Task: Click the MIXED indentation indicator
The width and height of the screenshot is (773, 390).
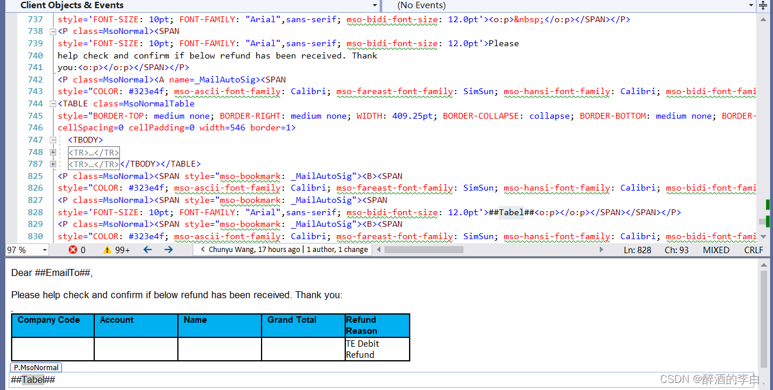Action: pyautogui.click(x=716, y=250)
